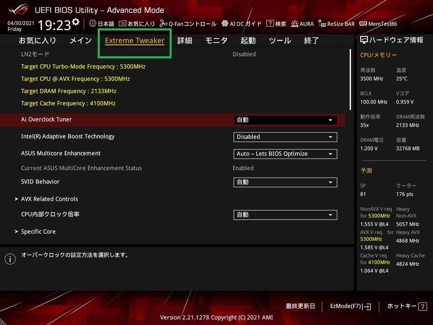
Task: Click the SVID Behavior label
Action: [x=40, y=182]
